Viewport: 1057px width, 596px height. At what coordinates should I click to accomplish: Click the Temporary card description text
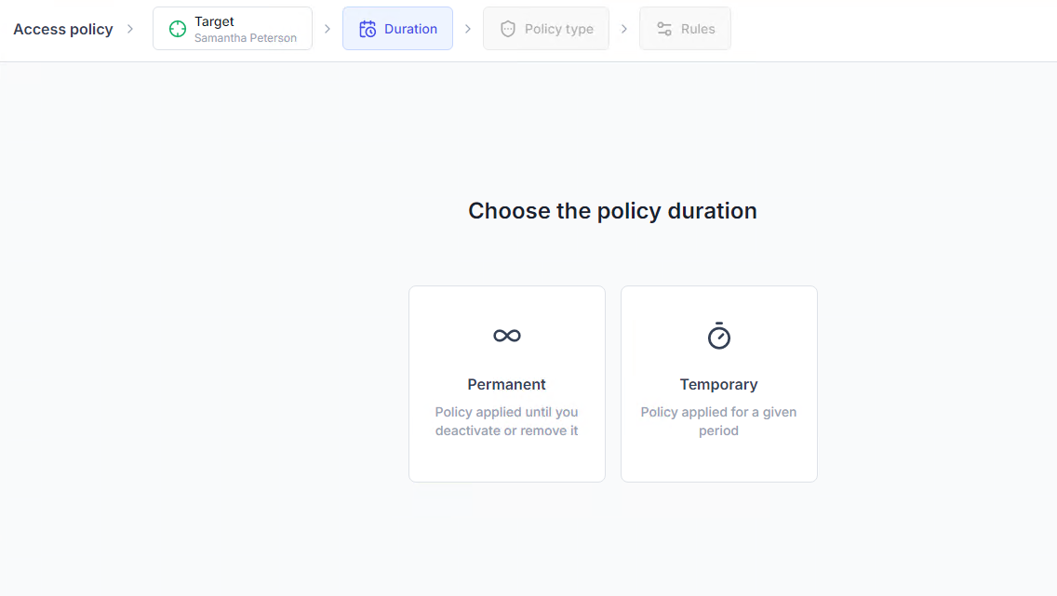(719, 421)
